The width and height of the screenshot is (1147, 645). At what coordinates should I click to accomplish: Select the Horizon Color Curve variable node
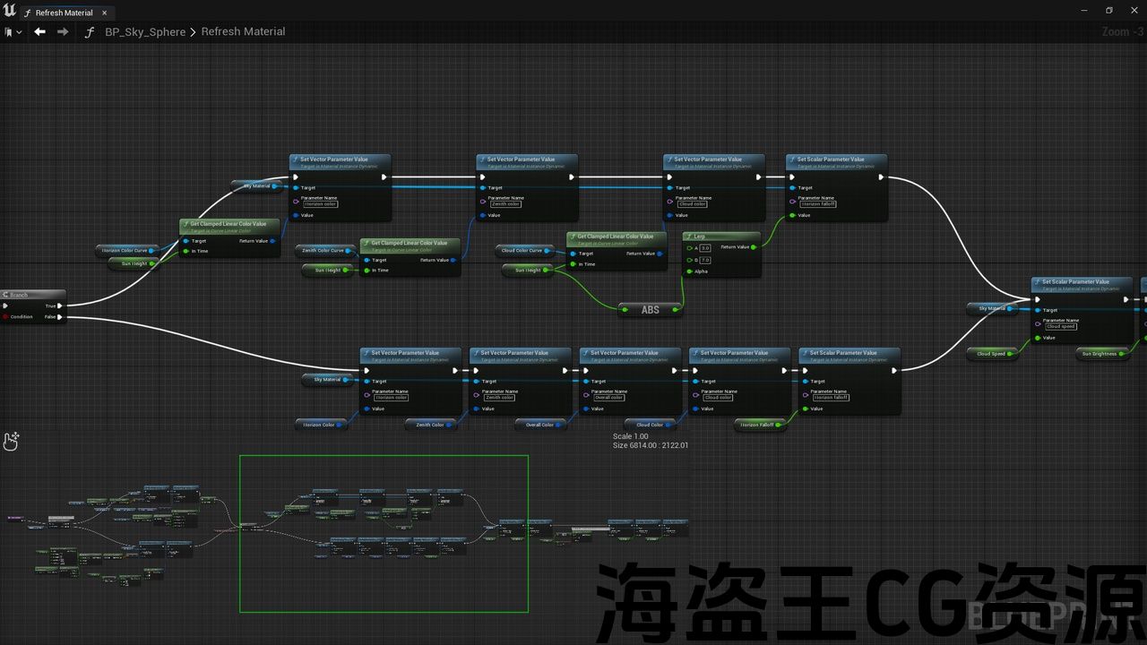click(x=125, y=251)
